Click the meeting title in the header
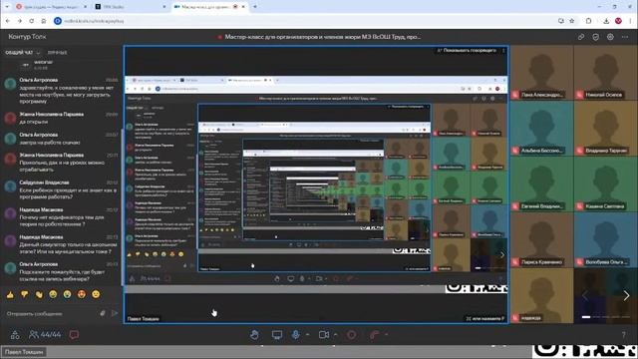This screenshot has width=638, height=359. tap(323, 37)
